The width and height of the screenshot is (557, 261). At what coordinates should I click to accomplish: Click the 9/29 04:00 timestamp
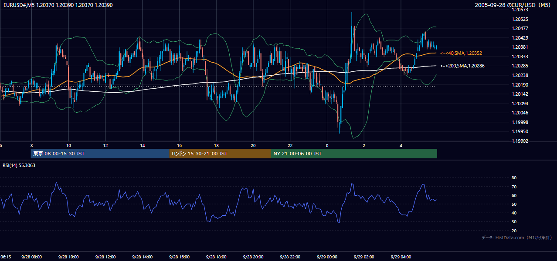tap(401, 257)
